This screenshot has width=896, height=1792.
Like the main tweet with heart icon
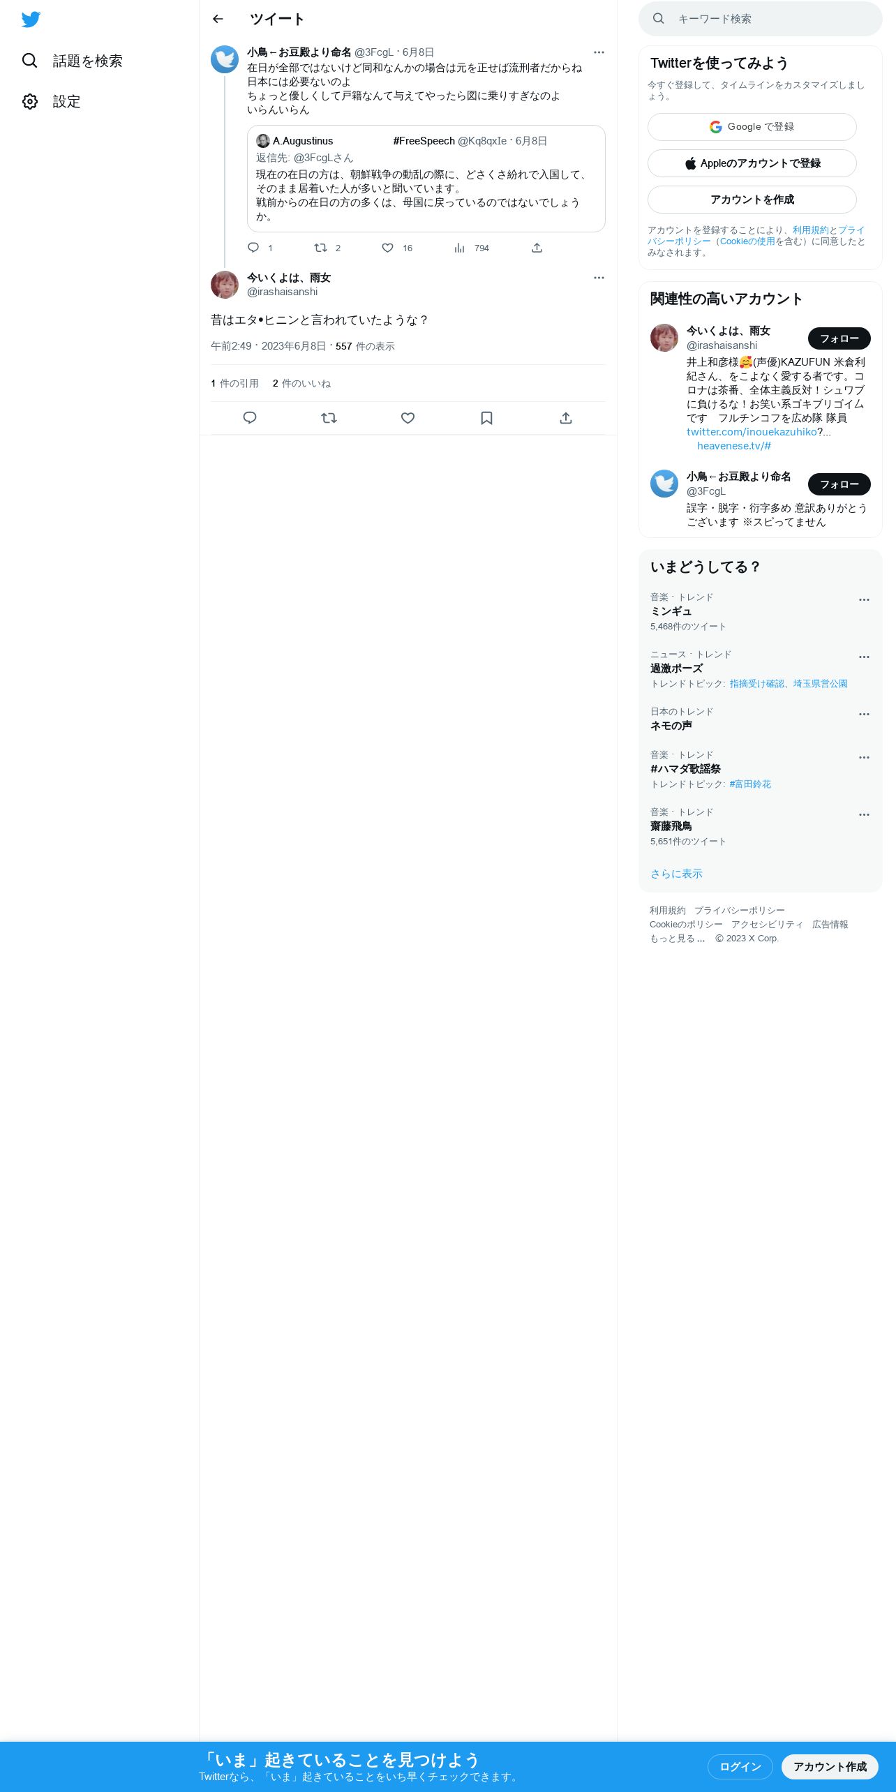point(408,418)
